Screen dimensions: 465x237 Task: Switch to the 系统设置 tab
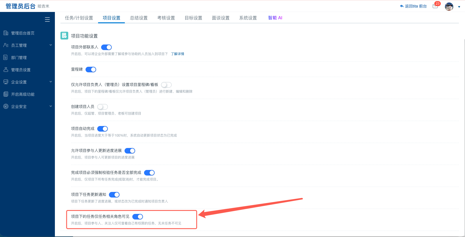point(248,18)
